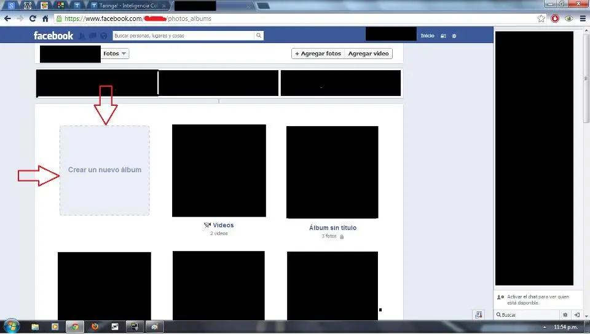This screenshot has width=590, height=334.
Task: Click the browser forward arrow
Action: click(20, 18)
